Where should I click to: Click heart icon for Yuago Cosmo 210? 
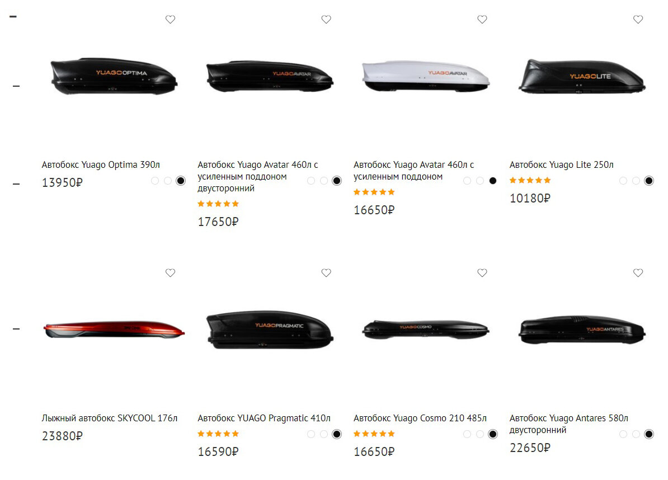[482, 272]
